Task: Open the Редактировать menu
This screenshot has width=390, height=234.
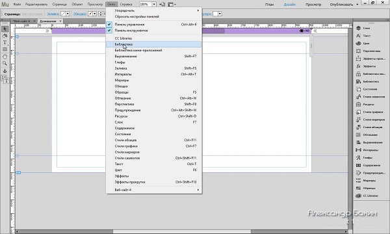Action: coord(36,5)
